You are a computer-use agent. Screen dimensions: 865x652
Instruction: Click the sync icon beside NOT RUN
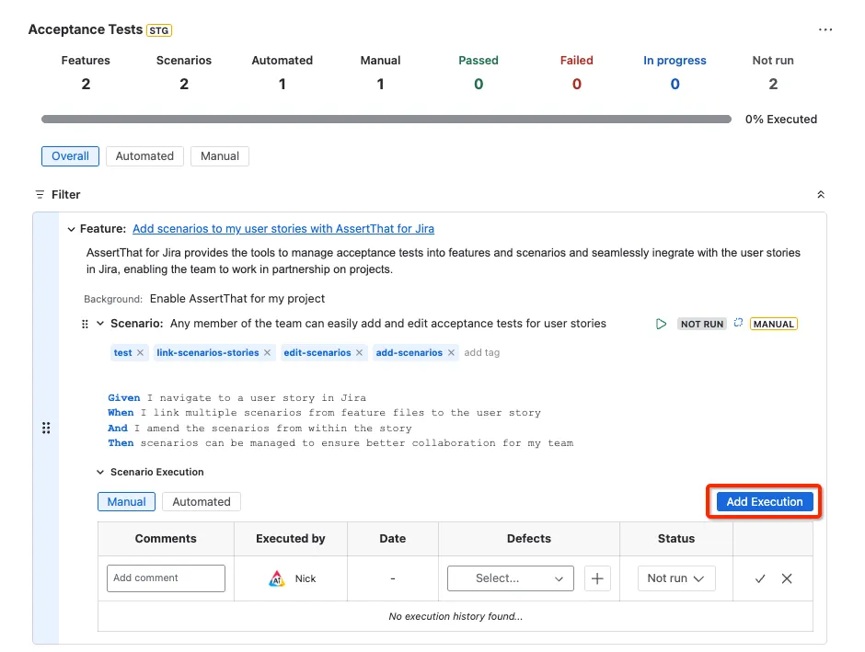click(x=738, y=323)
